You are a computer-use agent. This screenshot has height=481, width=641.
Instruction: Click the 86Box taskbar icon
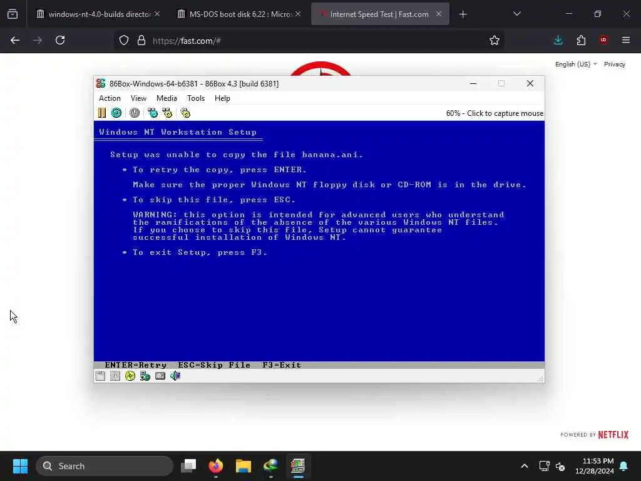point(298,466)
